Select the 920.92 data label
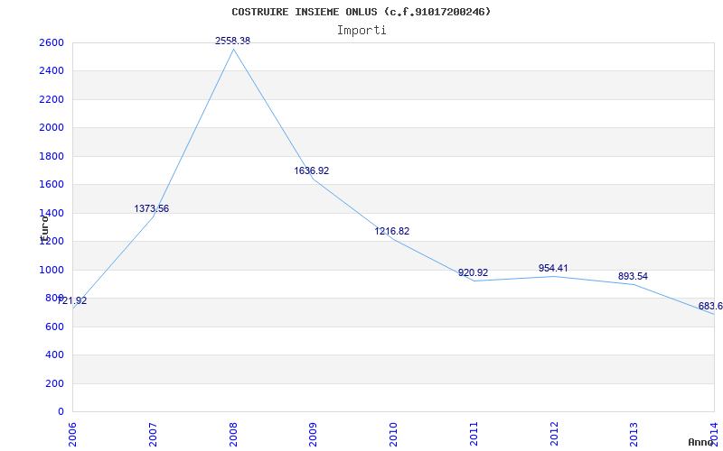The image size is (723, 451). click(473, 273)
